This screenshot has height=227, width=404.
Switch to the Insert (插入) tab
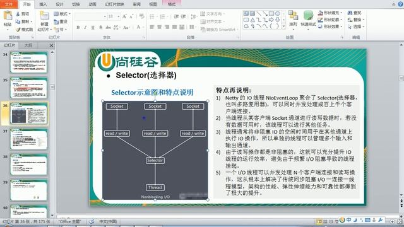43,4
